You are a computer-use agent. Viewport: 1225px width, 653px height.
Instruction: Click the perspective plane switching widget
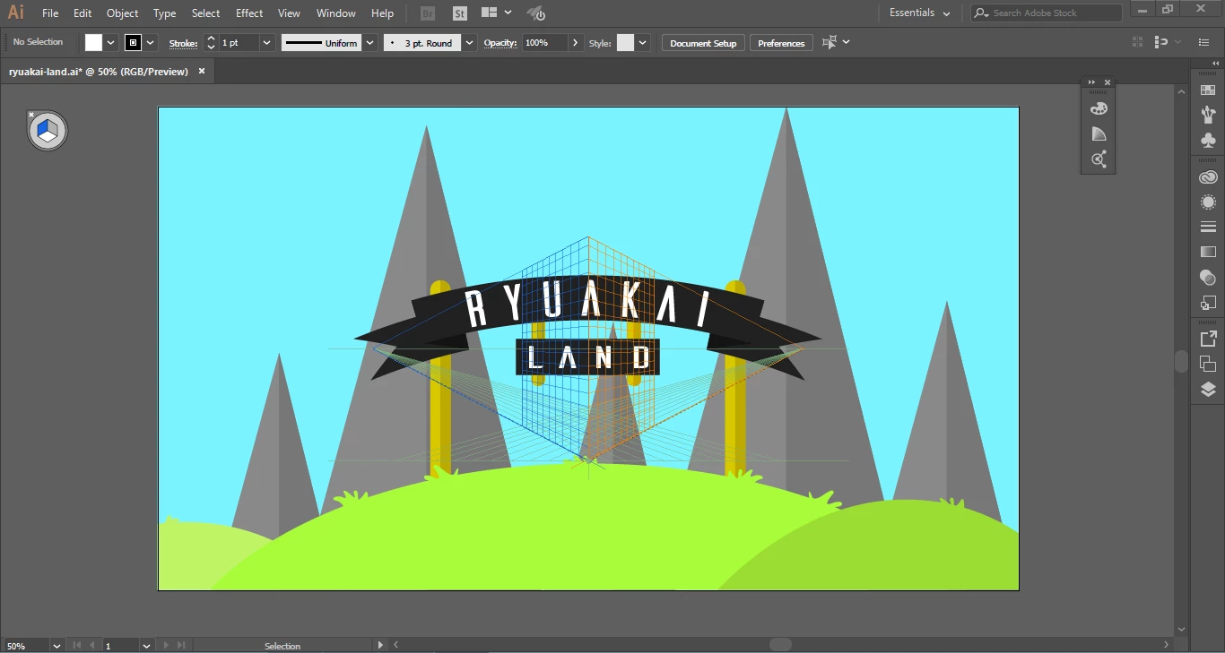[48, 132]
